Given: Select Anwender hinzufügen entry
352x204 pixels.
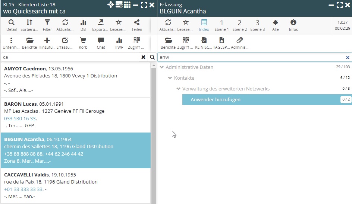Looking at the screenshot, I should coord(216,99).
